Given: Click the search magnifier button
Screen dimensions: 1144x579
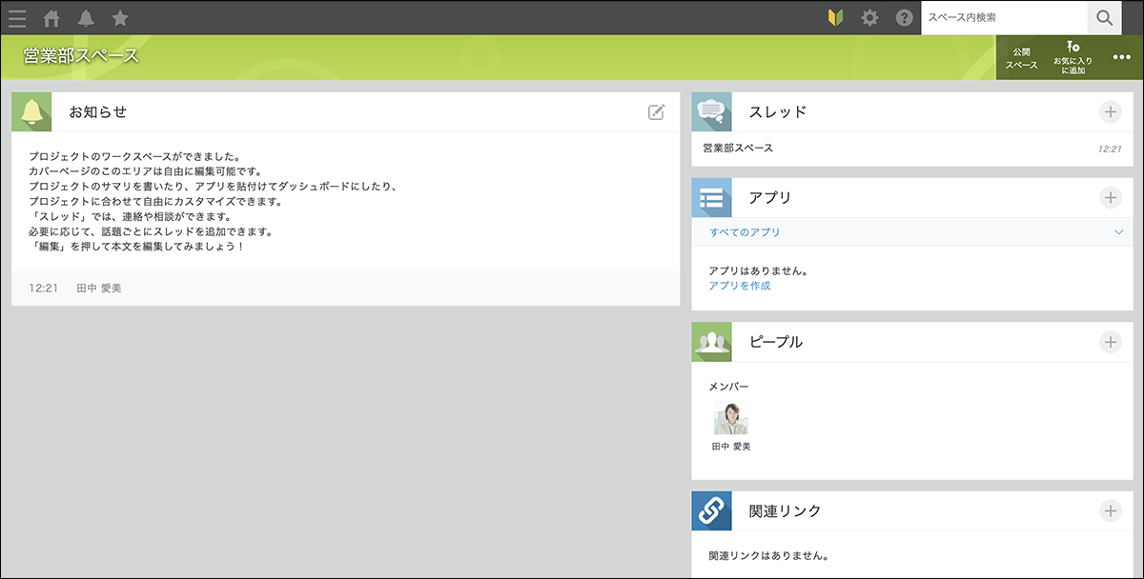Looking at the screenshot, I should (x=1105, y=18).
